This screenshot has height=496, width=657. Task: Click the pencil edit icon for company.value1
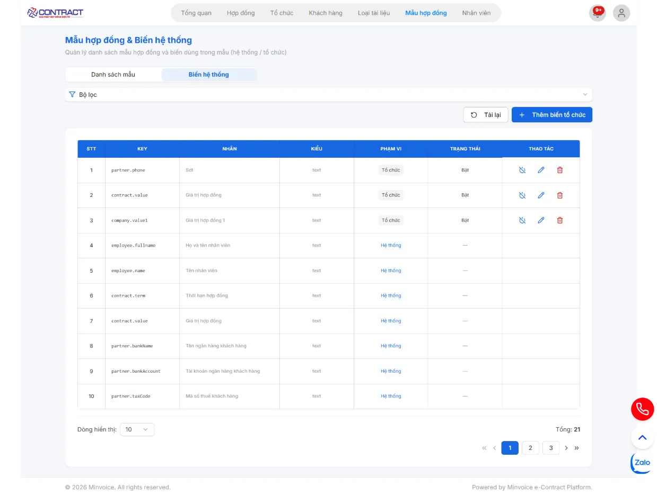541,220
